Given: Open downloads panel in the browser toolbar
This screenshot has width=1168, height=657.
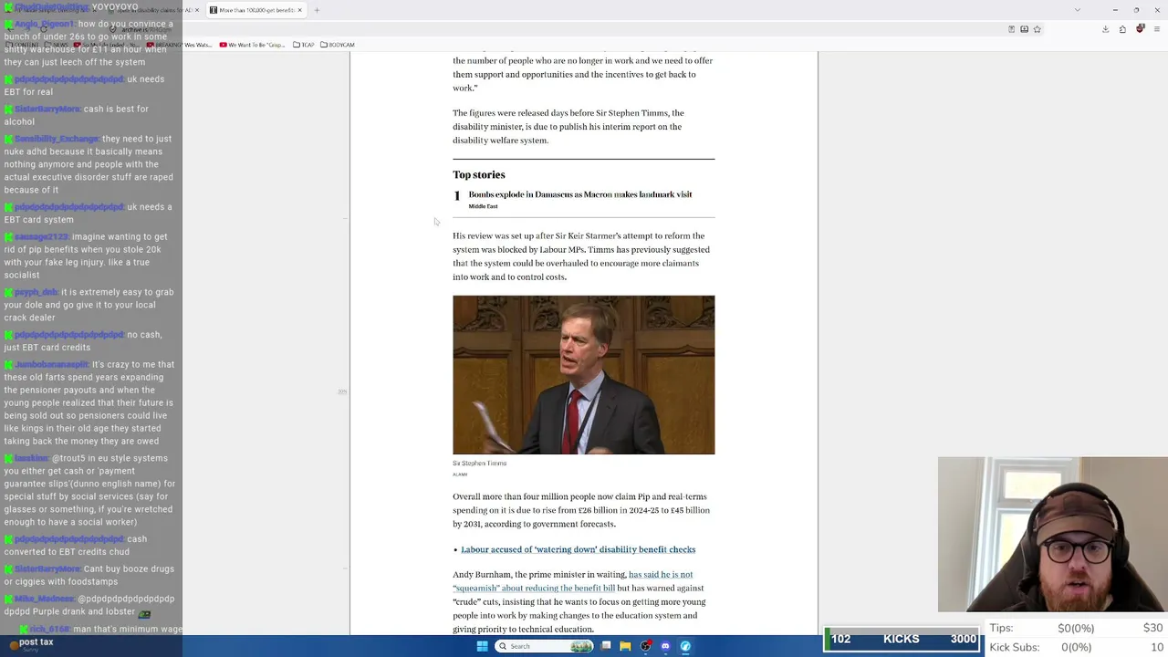Looking at the screenshot, I should (1105, 29).
